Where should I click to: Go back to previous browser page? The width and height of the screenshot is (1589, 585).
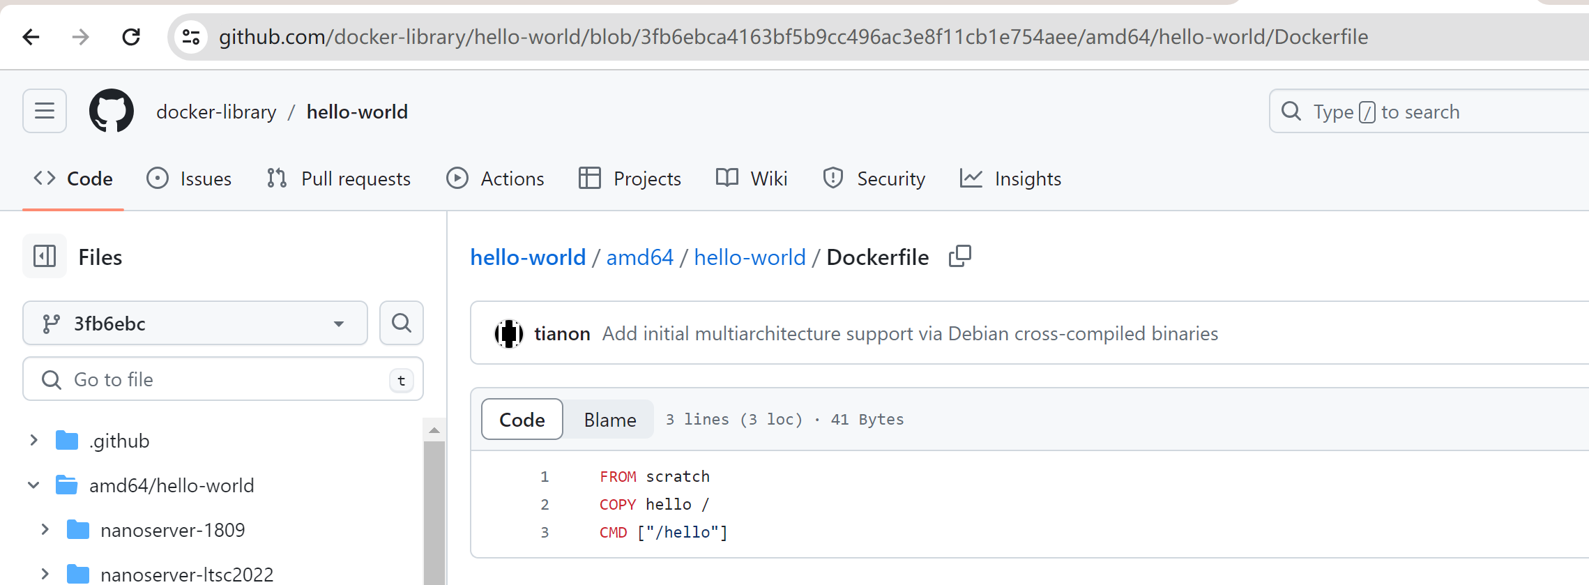[31, 36]
